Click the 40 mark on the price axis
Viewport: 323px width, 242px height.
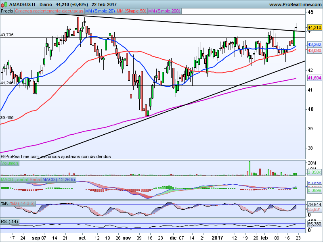pyautogui.click(x=310, y=109)
